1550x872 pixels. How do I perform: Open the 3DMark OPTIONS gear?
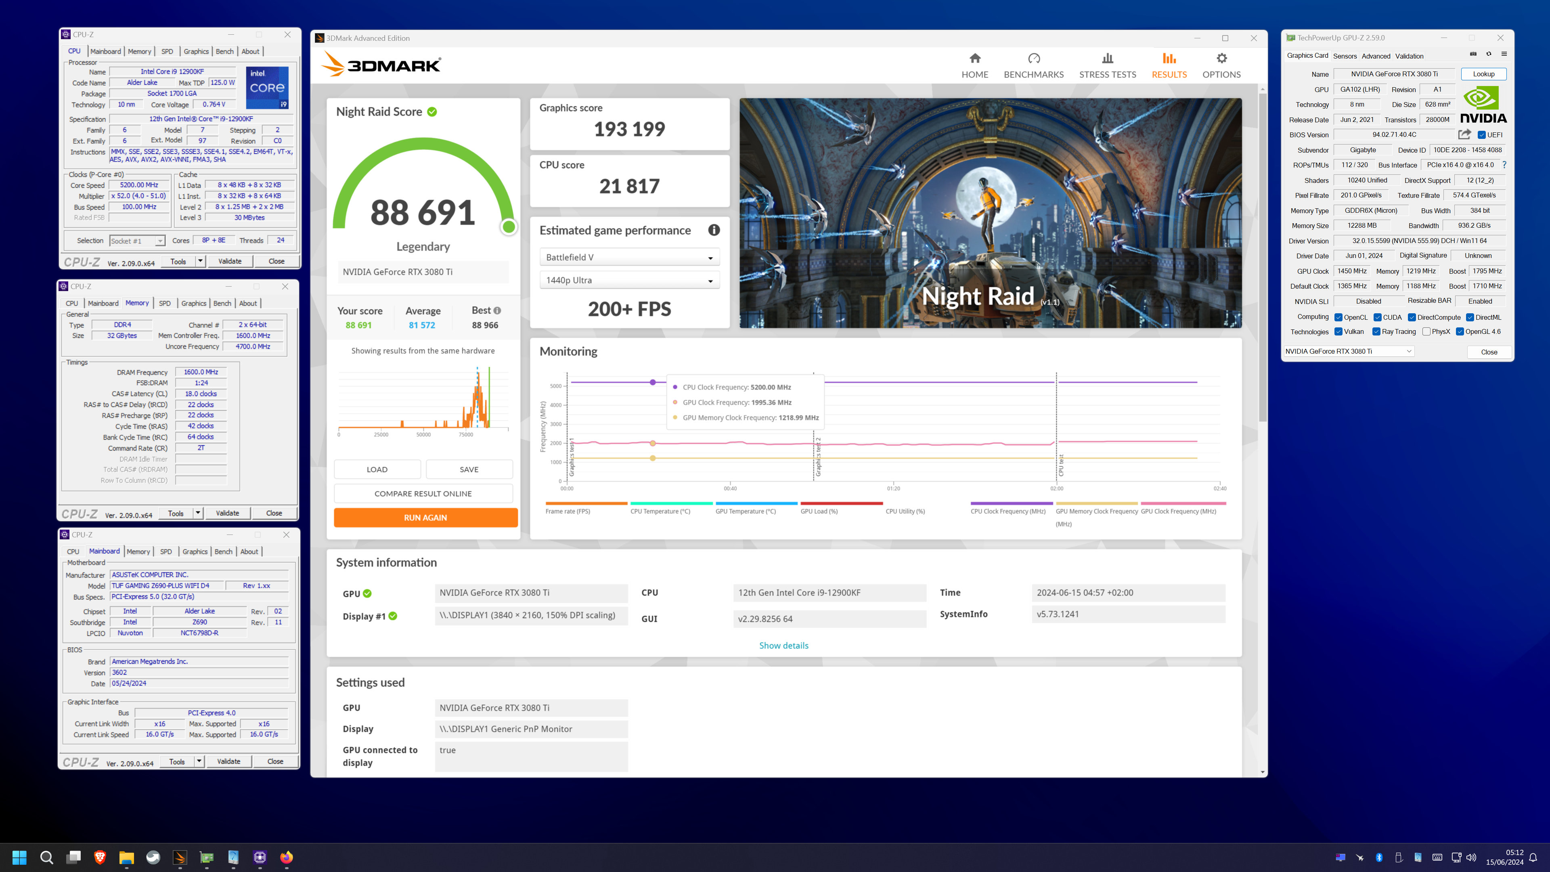point(1221,59)
